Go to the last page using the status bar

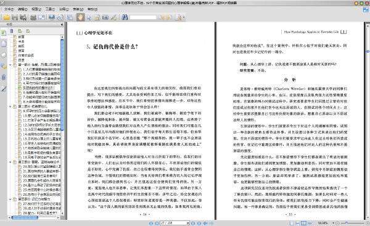(x=199, y=223)
